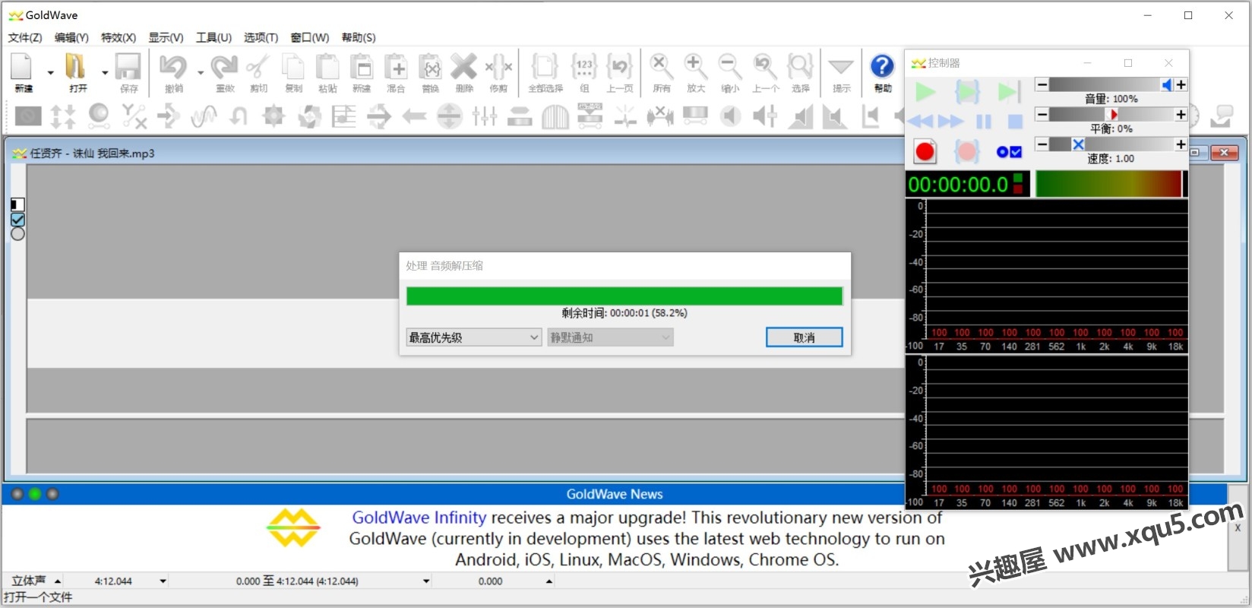Click the 粘贴 paste icon
Viewport: 1252px width, 608px height.
(327, 68)
